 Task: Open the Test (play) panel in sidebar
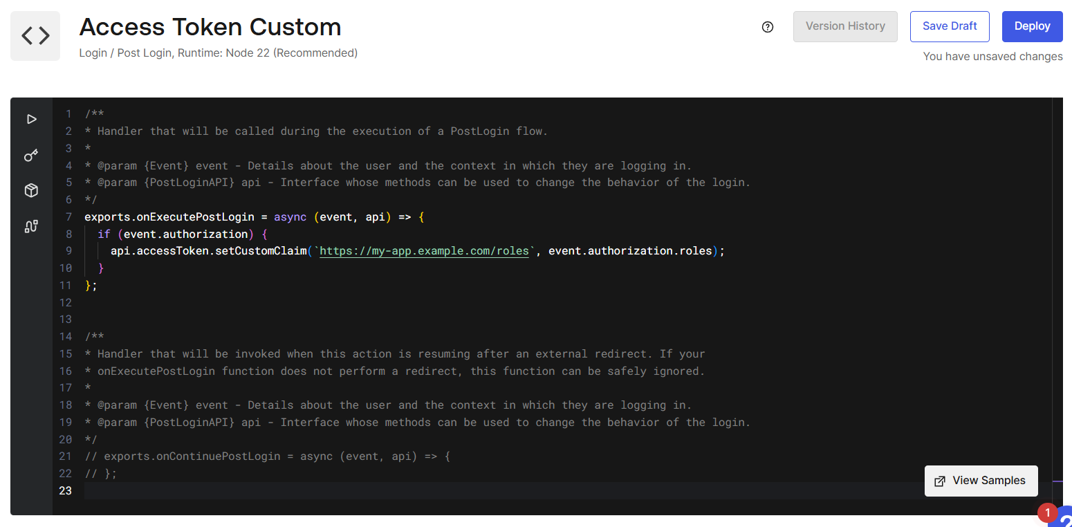31,119
